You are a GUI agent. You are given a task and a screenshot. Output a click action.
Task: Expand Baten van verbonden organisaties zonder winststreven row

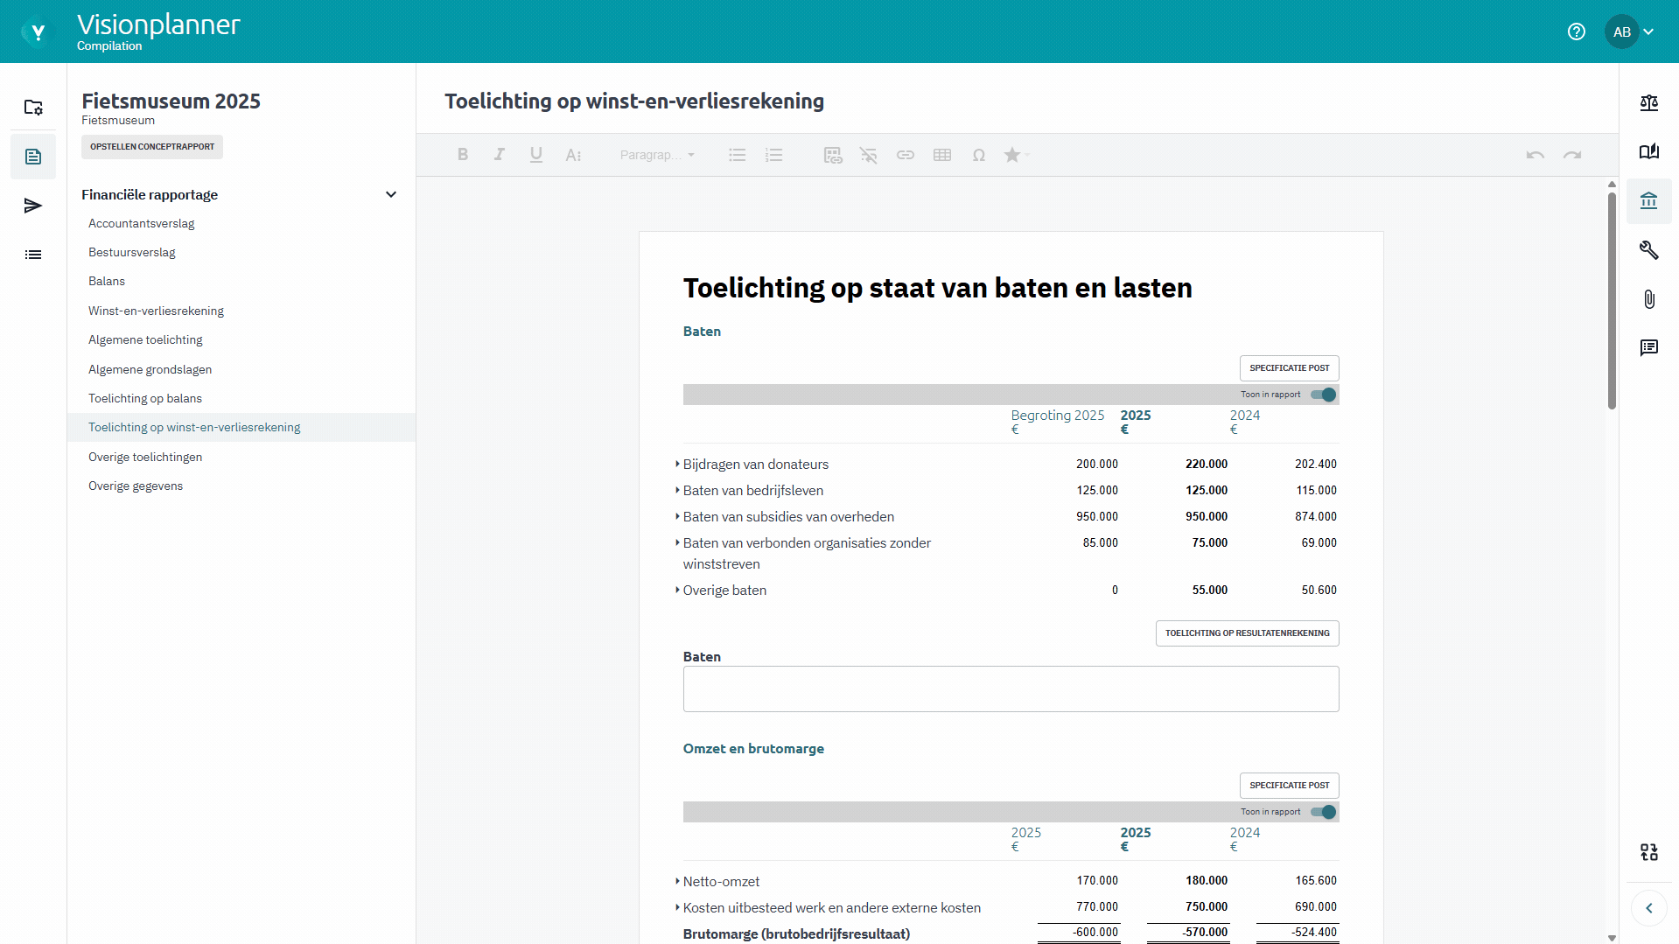[677, 542]
